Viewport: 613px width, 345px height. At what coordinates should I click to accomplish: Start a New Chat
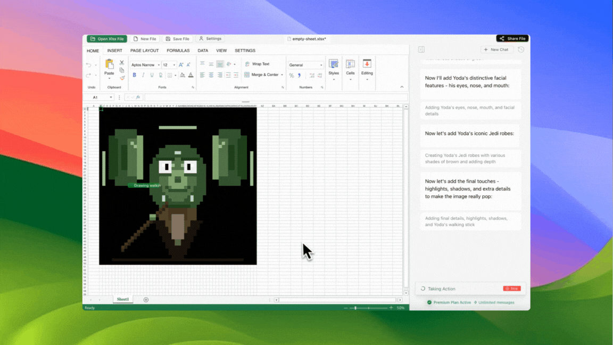(x=496, y=50)
